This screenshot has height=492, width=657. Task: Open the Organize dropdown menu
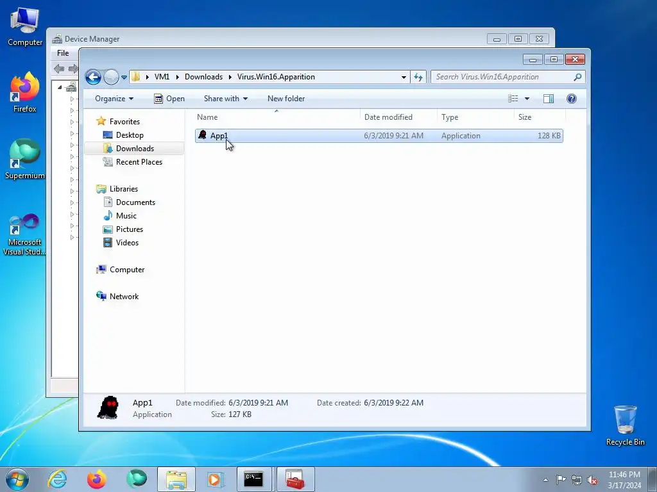pyautogui.click(x=114, y=99)
